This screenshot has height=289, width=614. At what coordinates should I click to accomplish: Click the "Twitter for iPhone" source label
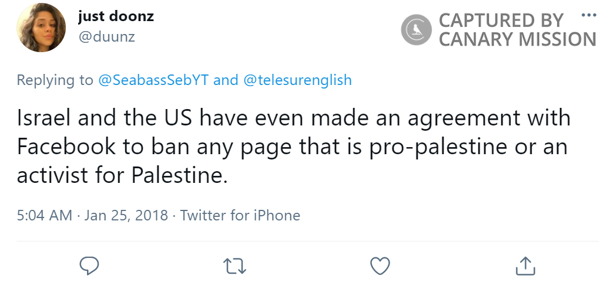[240, 215]
